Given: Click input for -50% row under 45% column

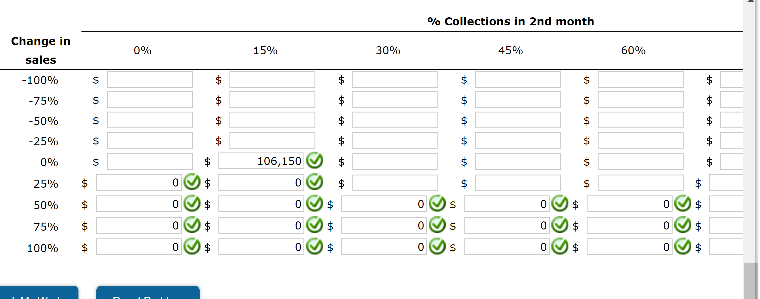Looking at the screenshot, I should 517,120.
